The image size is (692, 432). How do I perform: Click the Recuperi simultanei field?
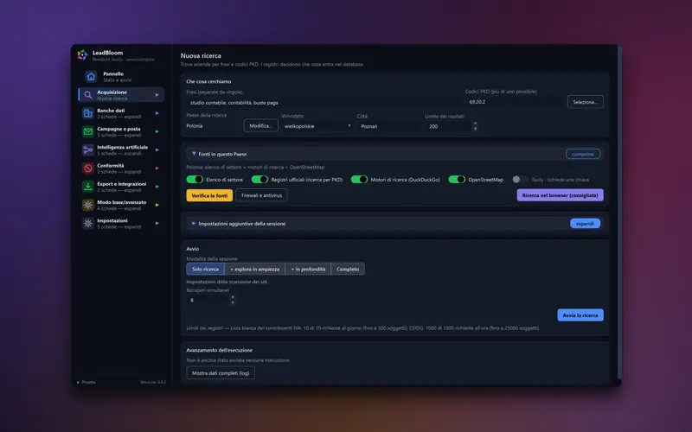click(208, 300)
